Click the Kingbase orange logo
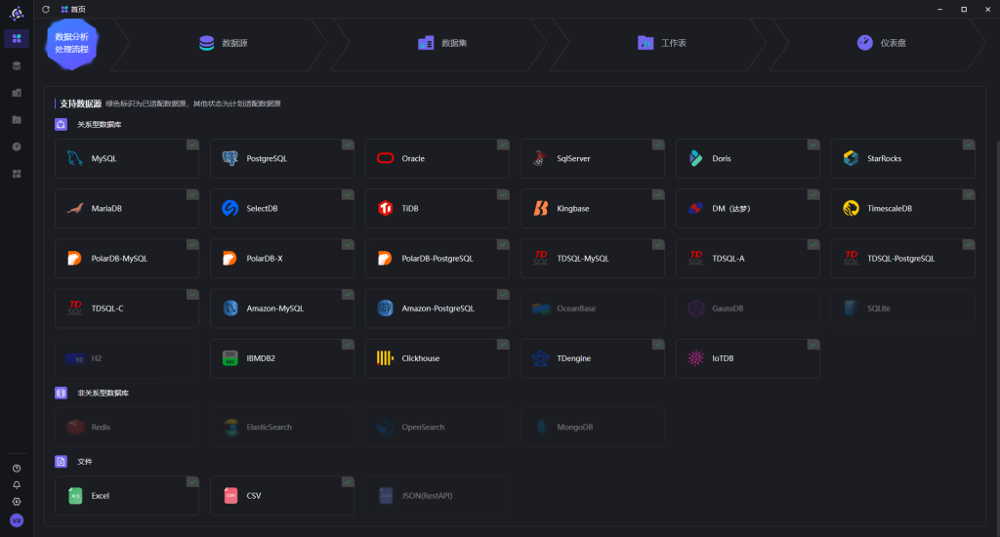Viewport: 1000px width, 537px height. (x=540, y=208)
